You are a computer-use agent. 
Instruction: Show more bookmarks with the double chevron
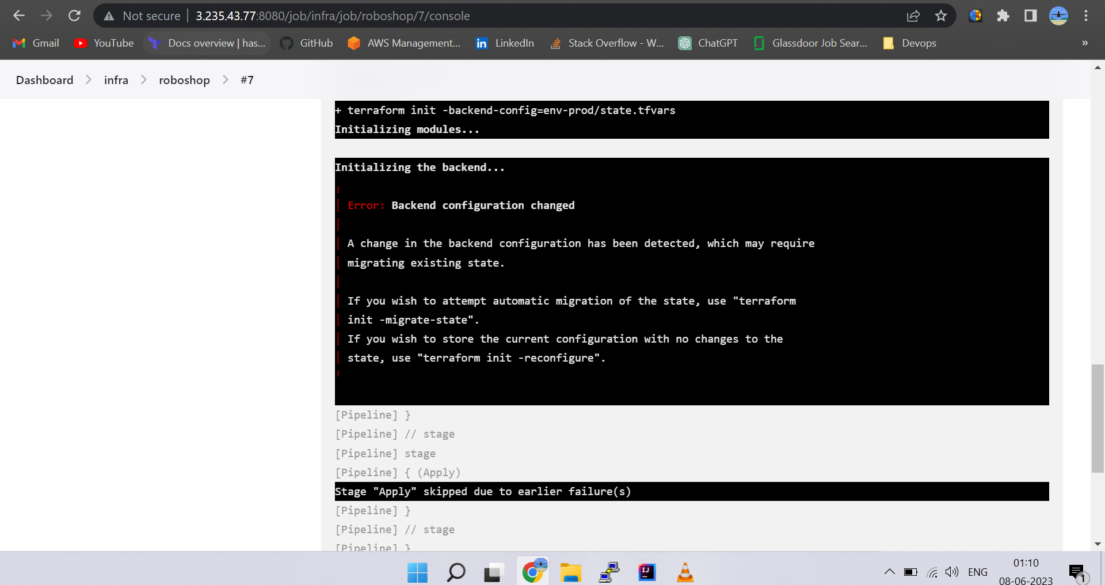1085,43
